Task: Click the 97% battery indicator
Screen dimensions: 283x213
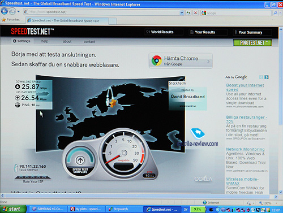Action: pyautogui.click(x=197, y=210)
